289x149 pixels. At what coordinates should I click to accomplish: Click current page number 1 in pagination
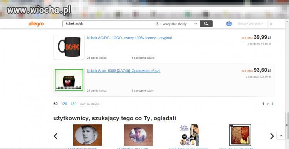tap(264, 104)
